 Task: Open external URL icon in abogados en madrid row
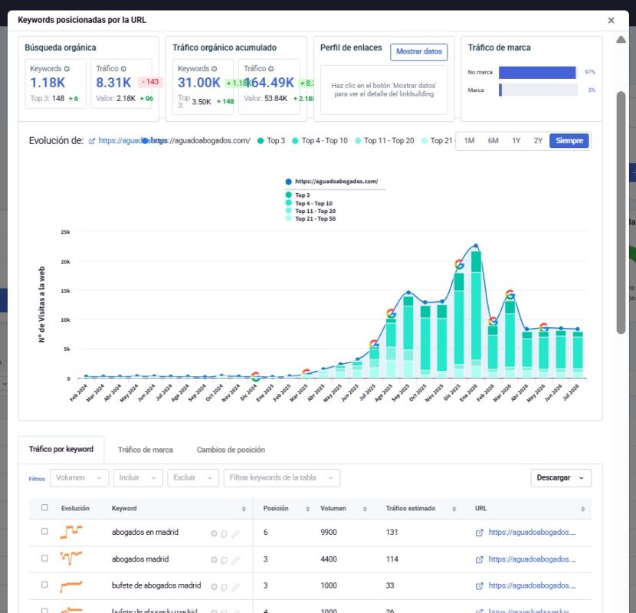tap(479, 533)
